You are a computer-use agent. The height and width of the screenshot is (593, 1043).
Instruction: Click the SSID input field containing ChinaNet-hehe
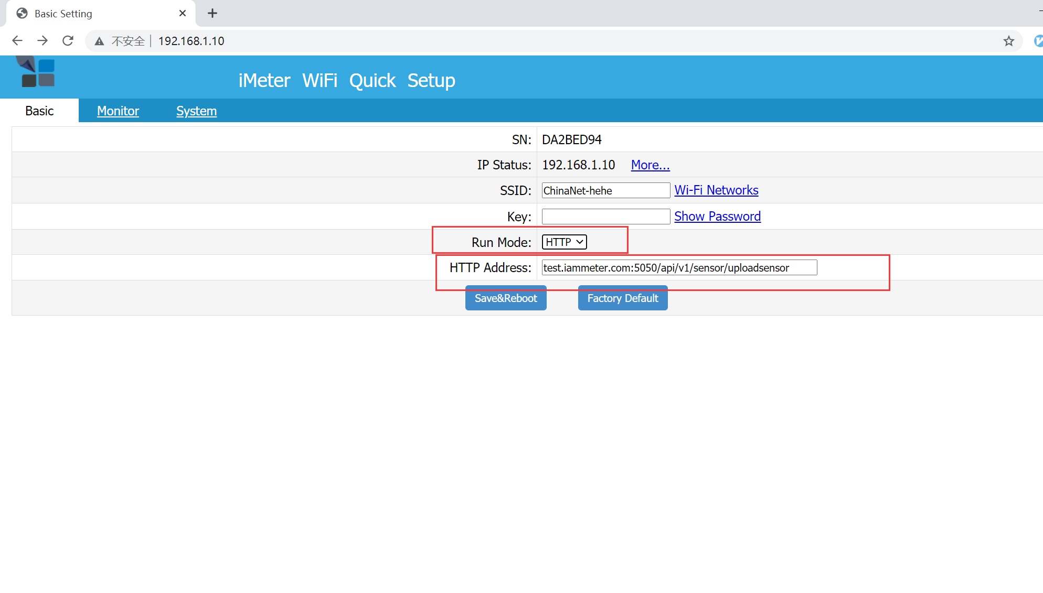pyautogui.click(x=605, y=190)
